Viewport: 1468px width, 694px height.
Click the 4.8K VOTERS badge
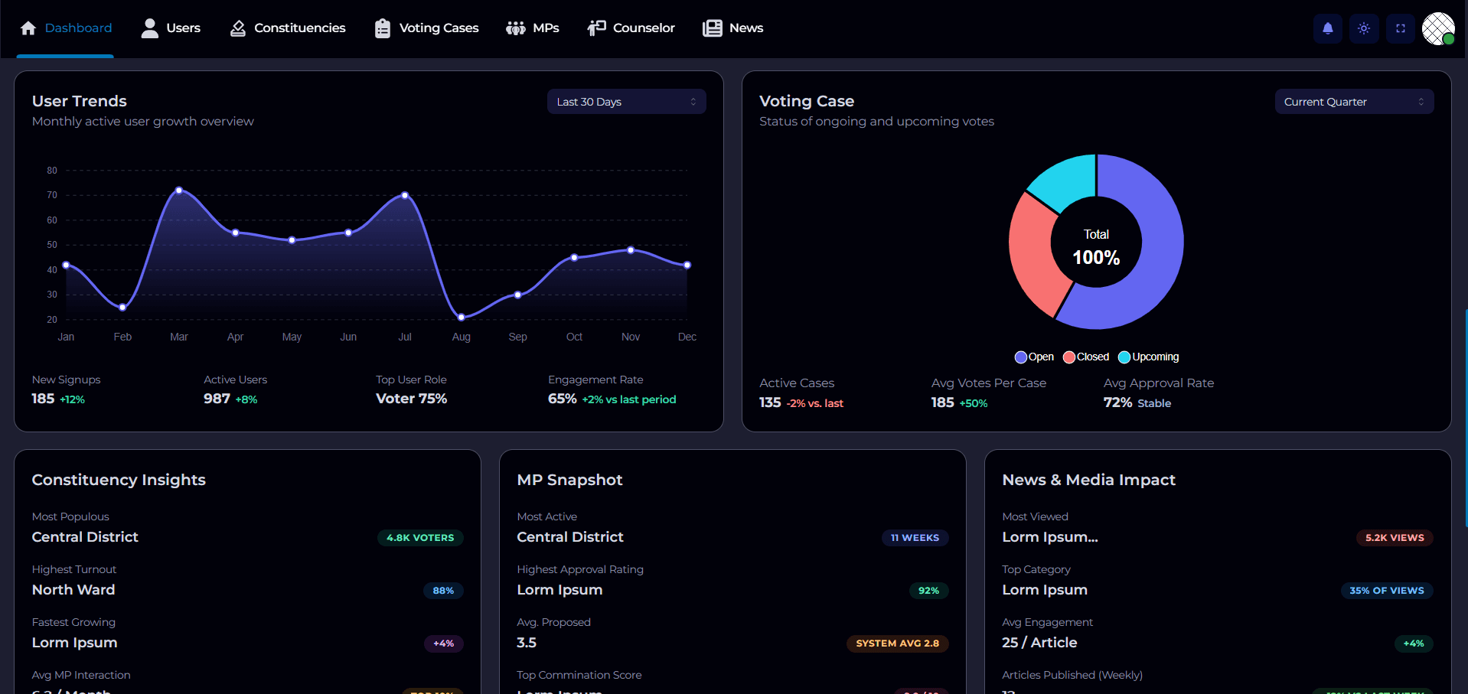(420, 538)
